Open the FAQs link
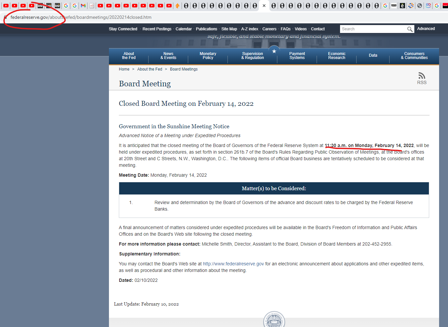This screenshot has width=448, height=327. click(286, 29)
